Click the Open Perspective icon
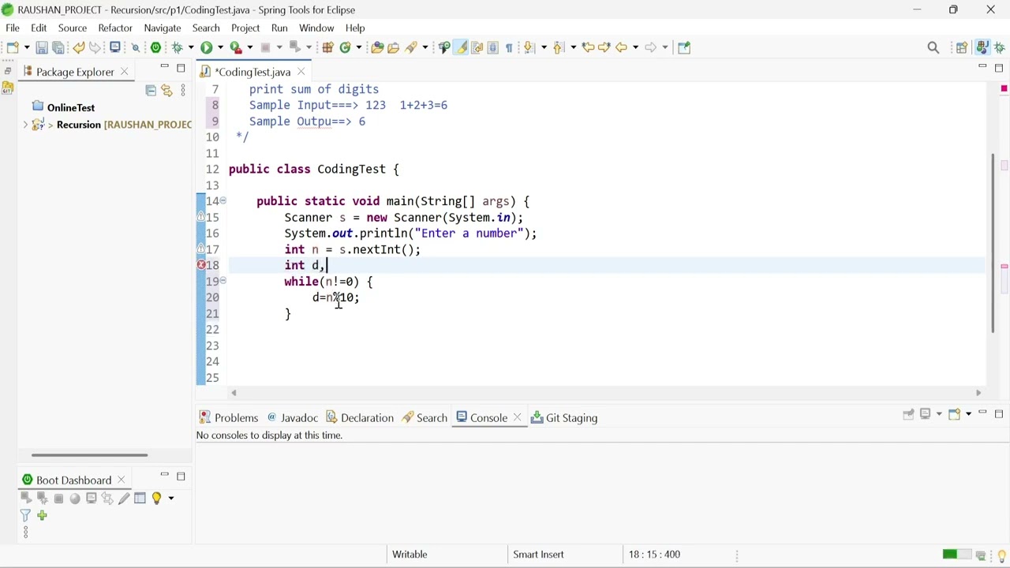This screenshot has width=1010, height=568. [962, 47]
